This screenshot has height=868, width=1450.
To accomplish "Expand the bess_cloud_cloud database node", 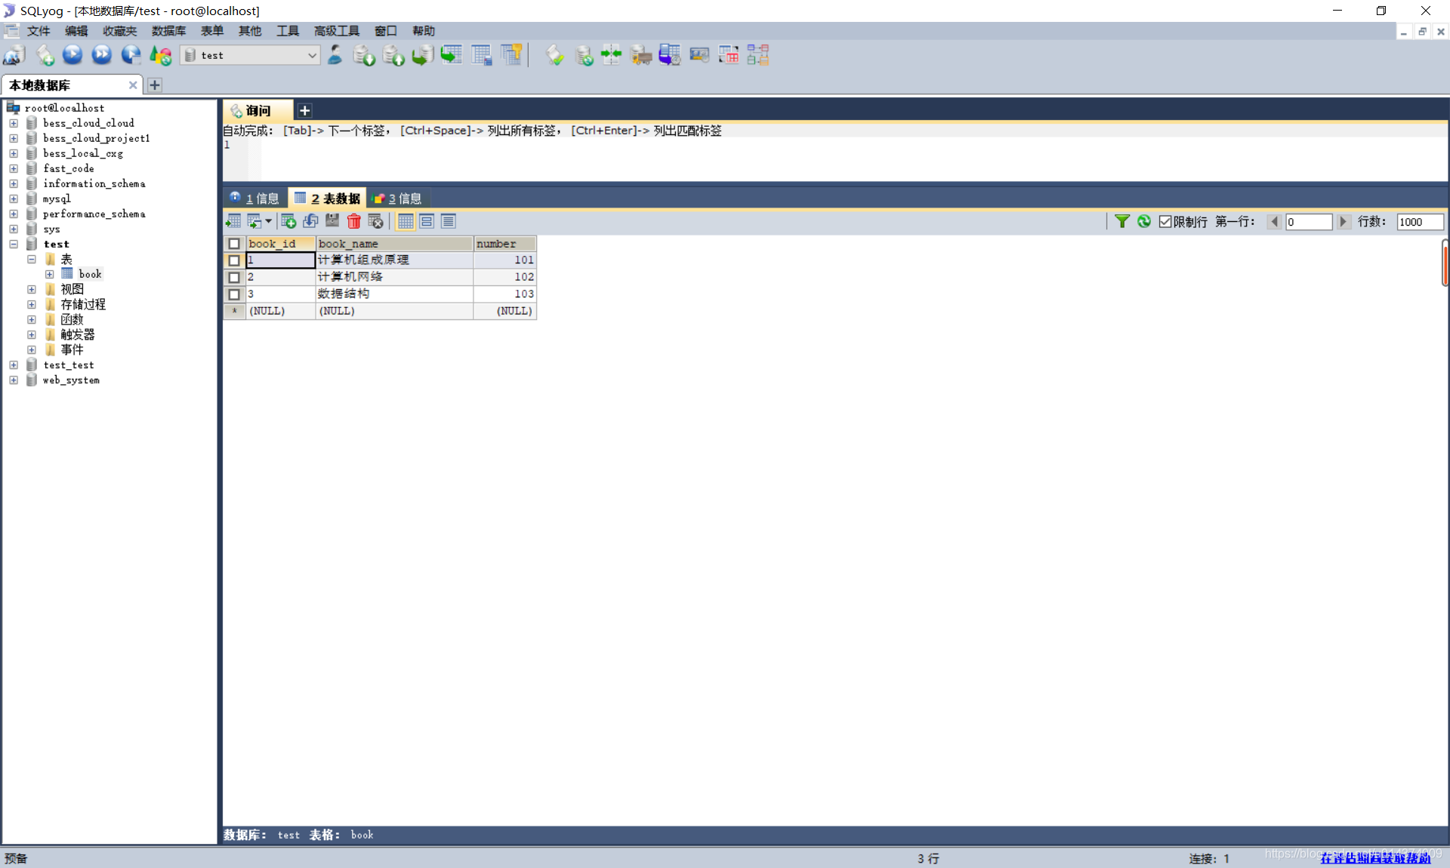I will click(x=14, y=123).
